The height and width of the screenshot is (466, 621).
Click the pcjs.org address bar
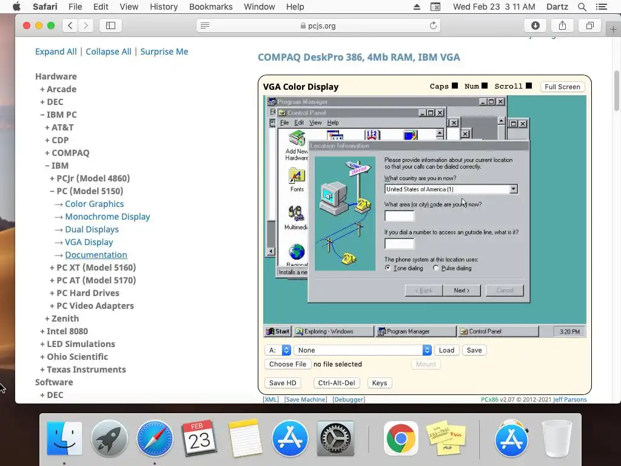(318, 25)
